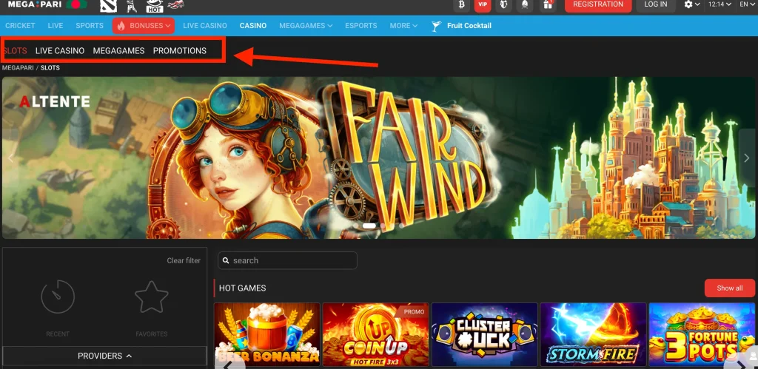Focus the game search field
Image resolution: width=758 pixels, height=369 pixels.
[288, 260]
